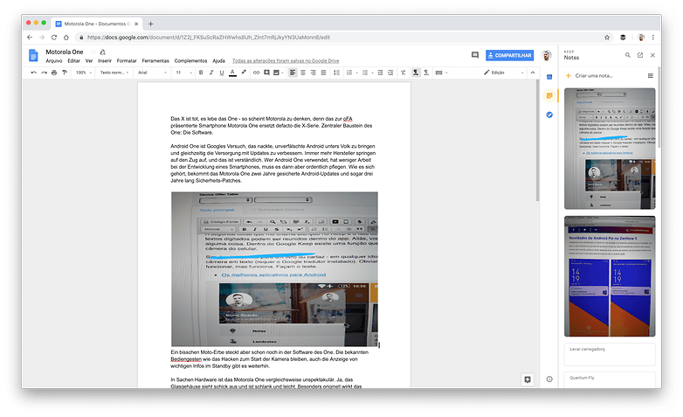Select the paint format tool
Viewport: 683px width, 417px height.
pyautogui.click(x=65, y=73)
